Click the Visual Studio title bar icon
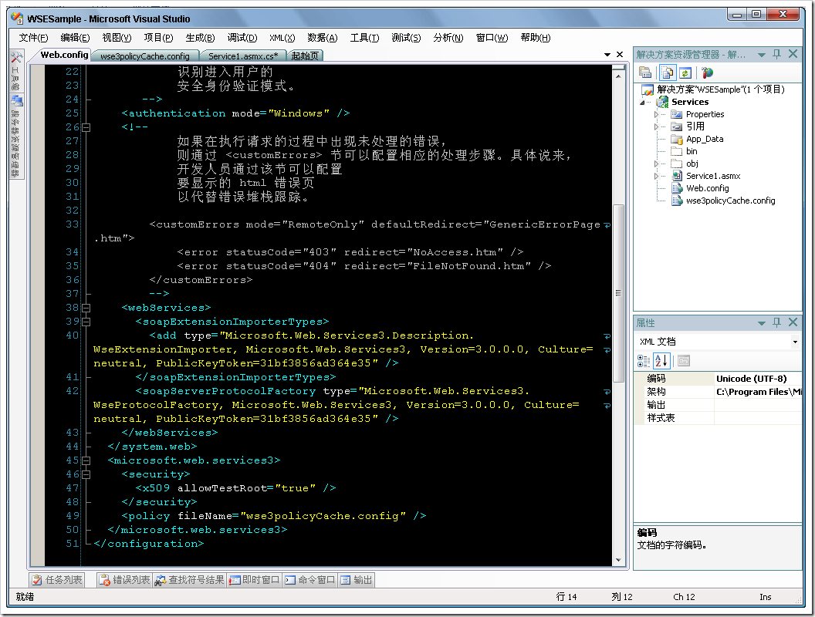815x617 pixels. [17, 19]
